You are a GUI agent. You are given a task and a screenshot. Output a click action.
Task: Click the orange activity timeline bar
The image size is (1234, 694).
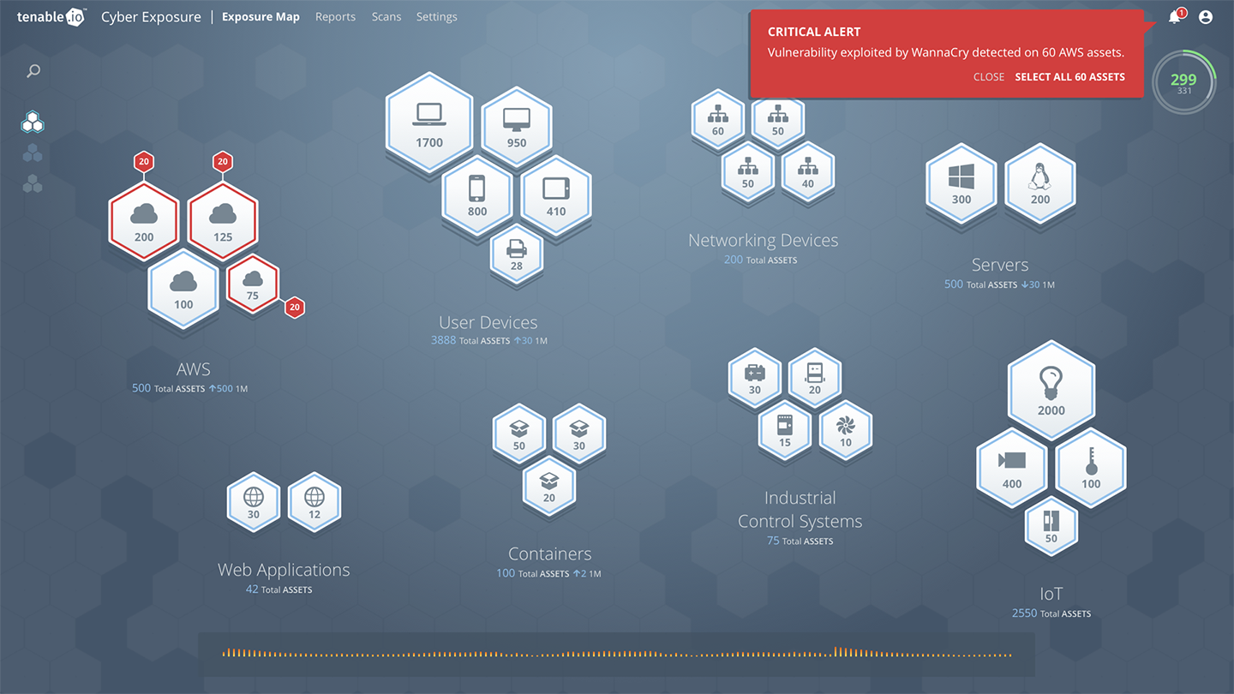coord(616,655)
